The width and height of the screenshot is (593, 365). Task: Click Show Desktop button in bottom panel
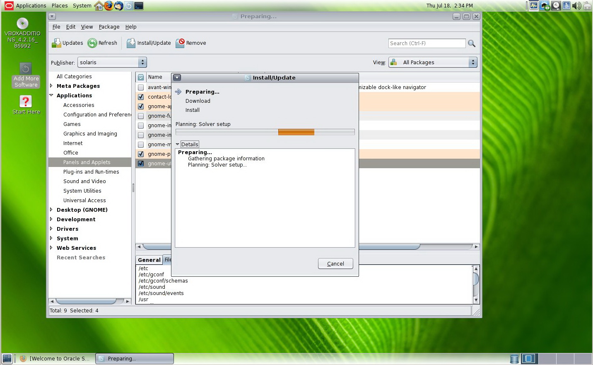click(7, 359)
